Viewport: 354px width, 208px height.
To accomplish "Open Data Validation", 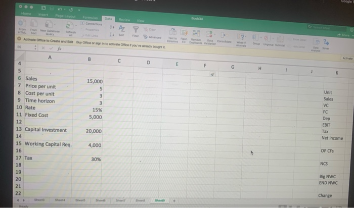I will click(210, 38).
